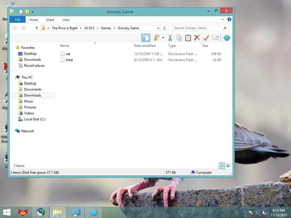Click the folder icon in the address bar
The height and width of the screenshot is (218, 291).
(x=43, y=28)
